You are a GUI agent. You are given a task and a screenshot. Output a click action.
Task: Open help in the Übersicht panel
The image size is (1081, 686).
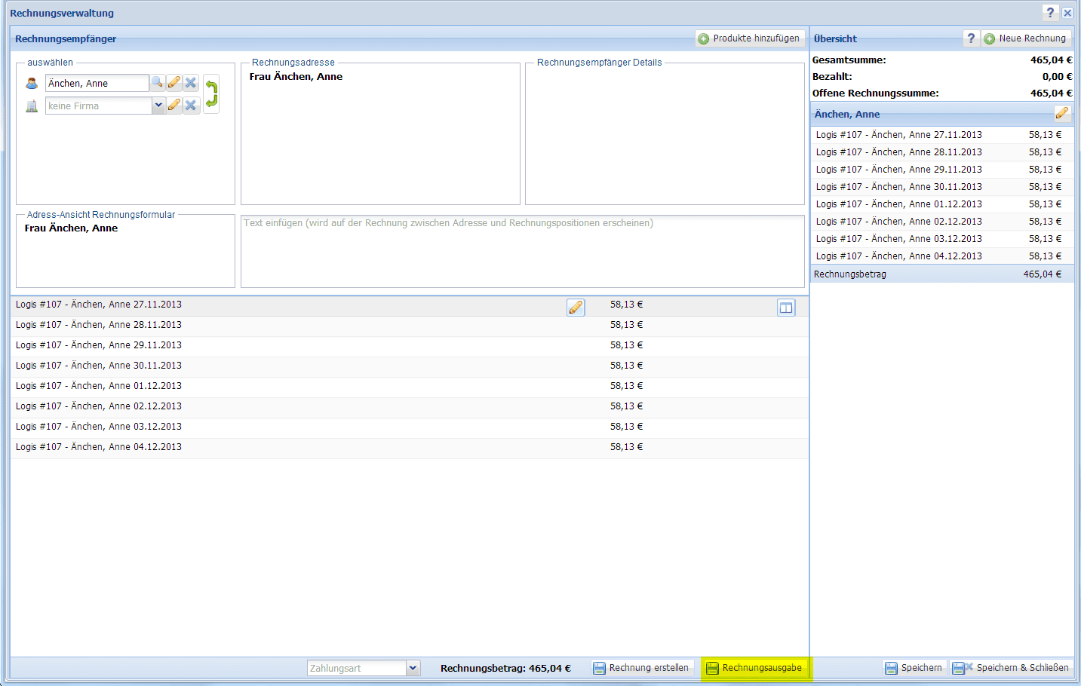click(x=971, y=38)
